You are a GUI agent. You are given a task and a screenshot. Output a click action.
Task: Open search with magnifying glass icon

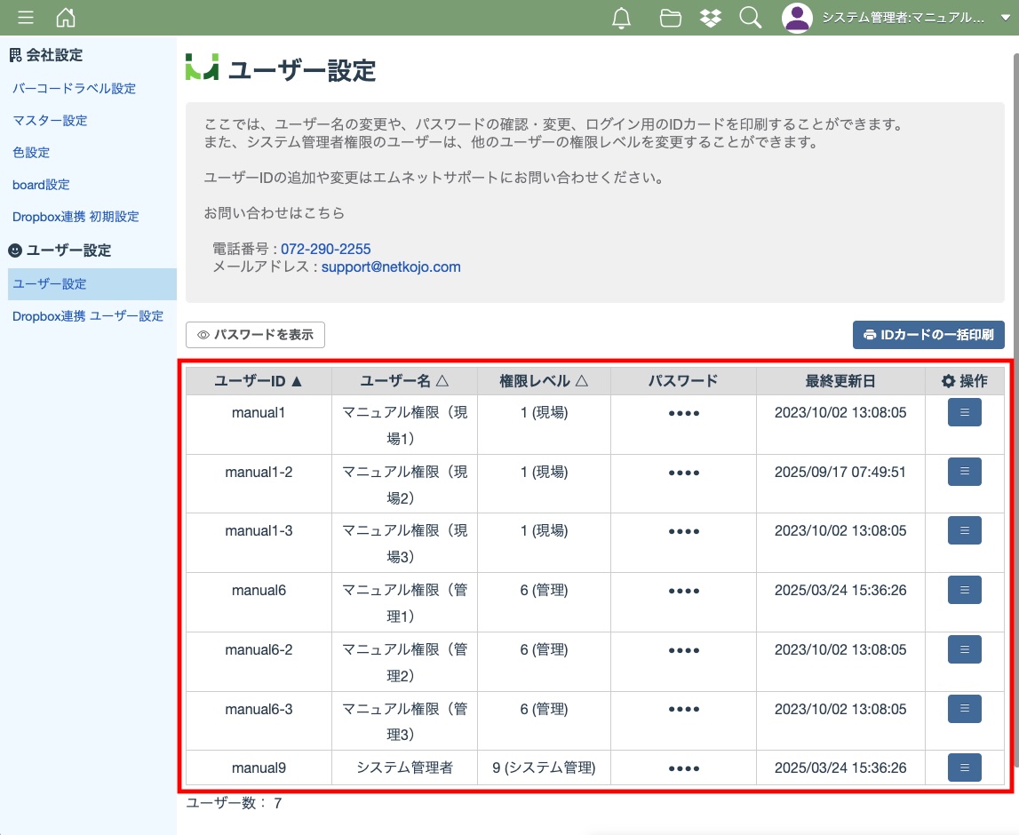[x=751, y=18]
